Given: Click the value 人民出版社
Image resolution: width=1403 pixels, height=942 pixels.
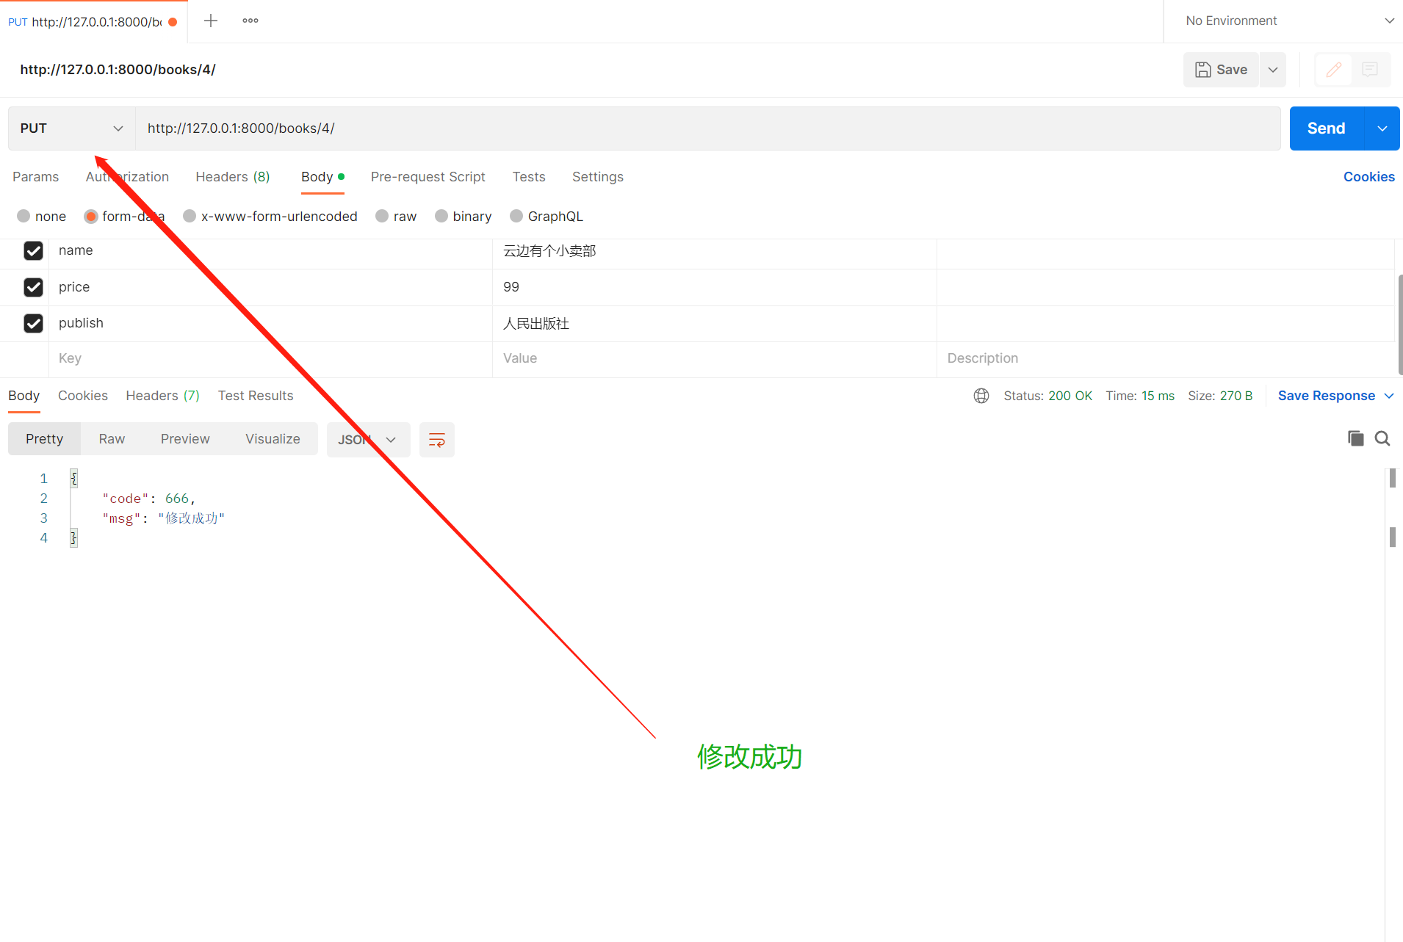Looking at the screenshot, I should click(536, 323).
